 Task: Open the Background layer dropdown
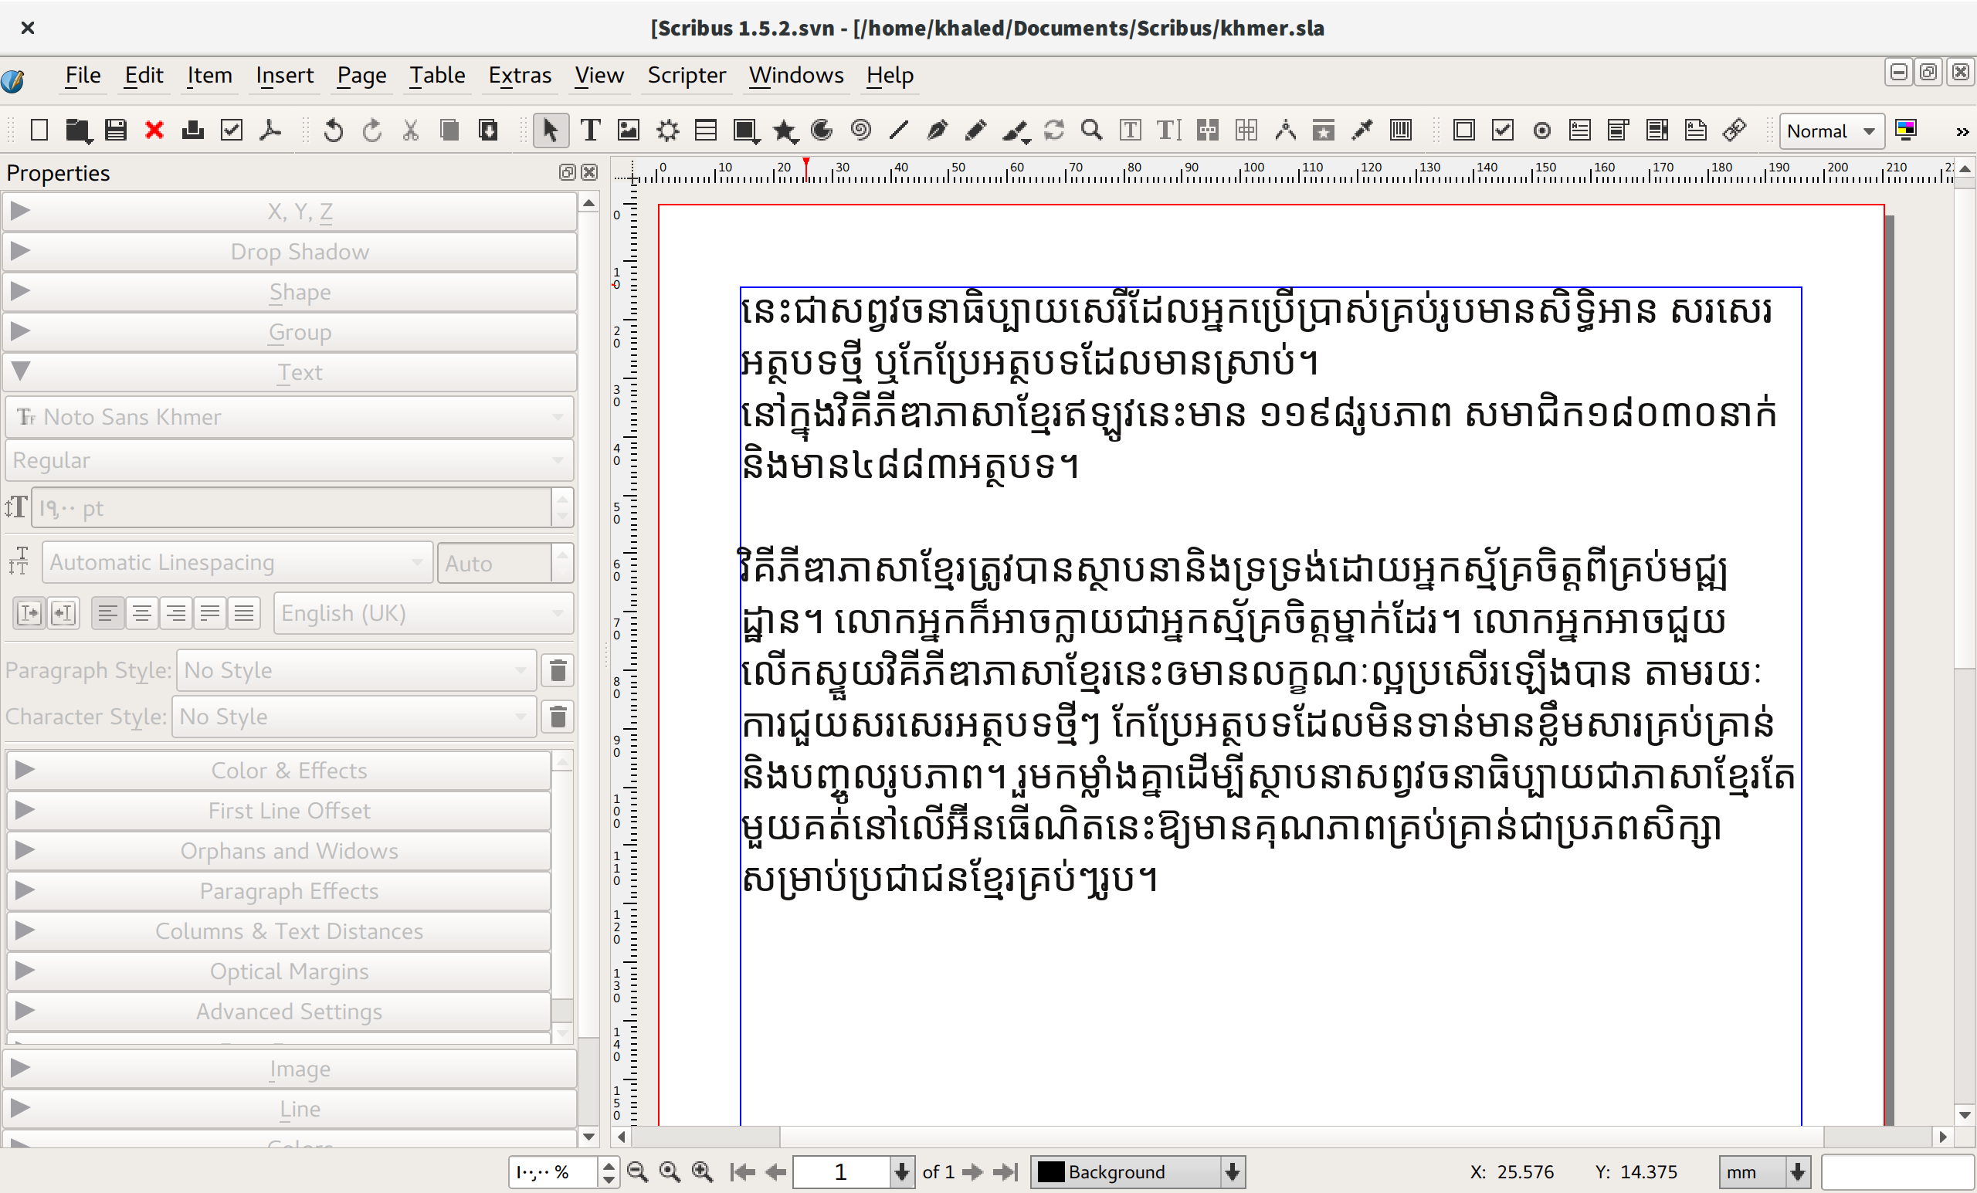1137,1172
